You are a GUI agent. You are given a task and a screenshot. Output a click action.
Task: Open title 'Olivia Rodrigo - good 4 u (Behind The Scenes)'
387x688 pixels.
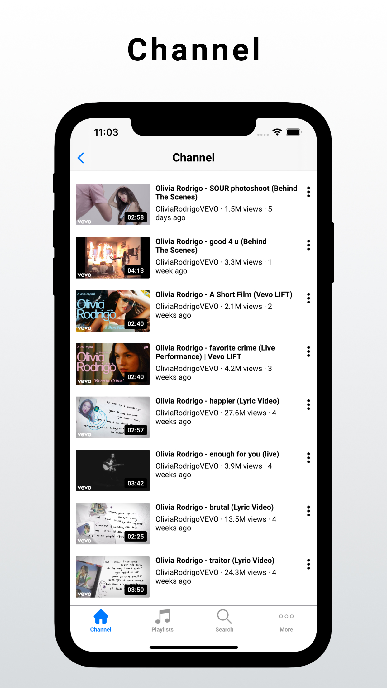pyautogui.click(x=211, y=246)
